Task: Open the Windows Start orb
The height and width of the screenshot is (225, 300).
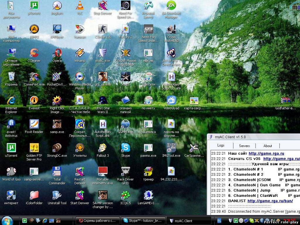Action: (x=7, y=221)
